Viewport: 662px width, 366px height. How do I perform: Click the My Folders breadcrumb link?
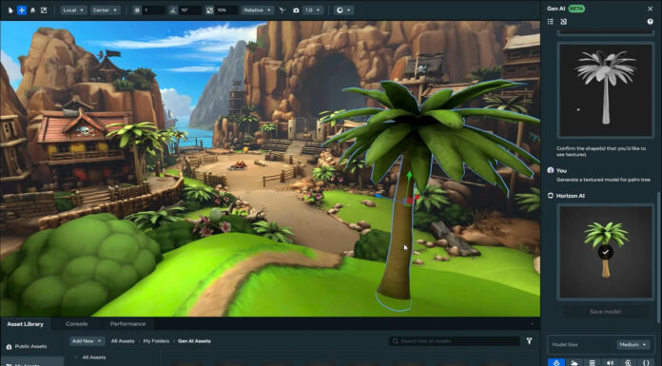click(x=156, y=341)
